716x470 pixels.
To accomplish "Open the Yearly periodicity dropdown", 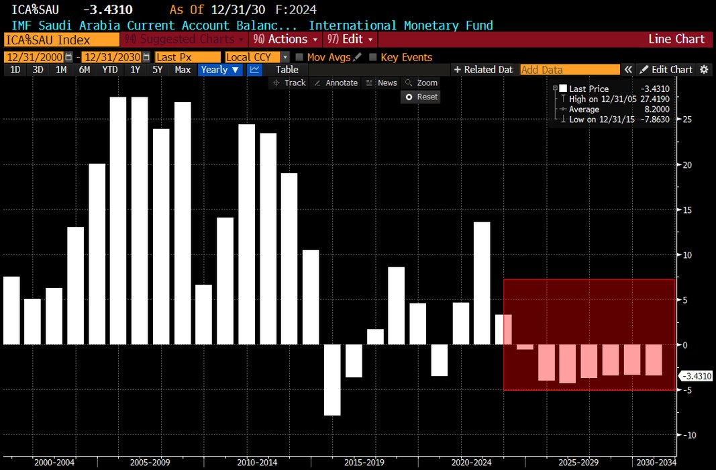I will (220, 70).
